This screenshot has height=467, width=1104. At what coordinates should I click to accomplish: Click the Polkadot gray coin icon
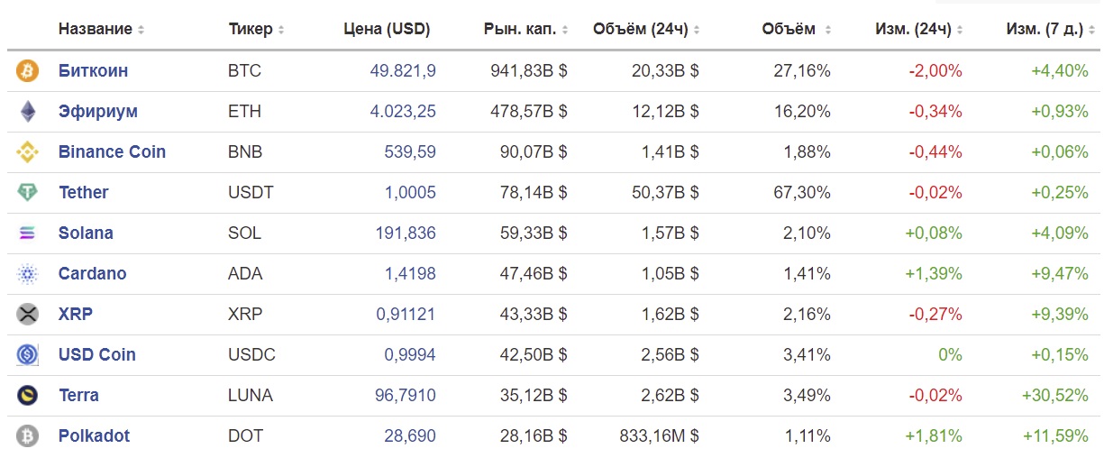tap(28, 436)
